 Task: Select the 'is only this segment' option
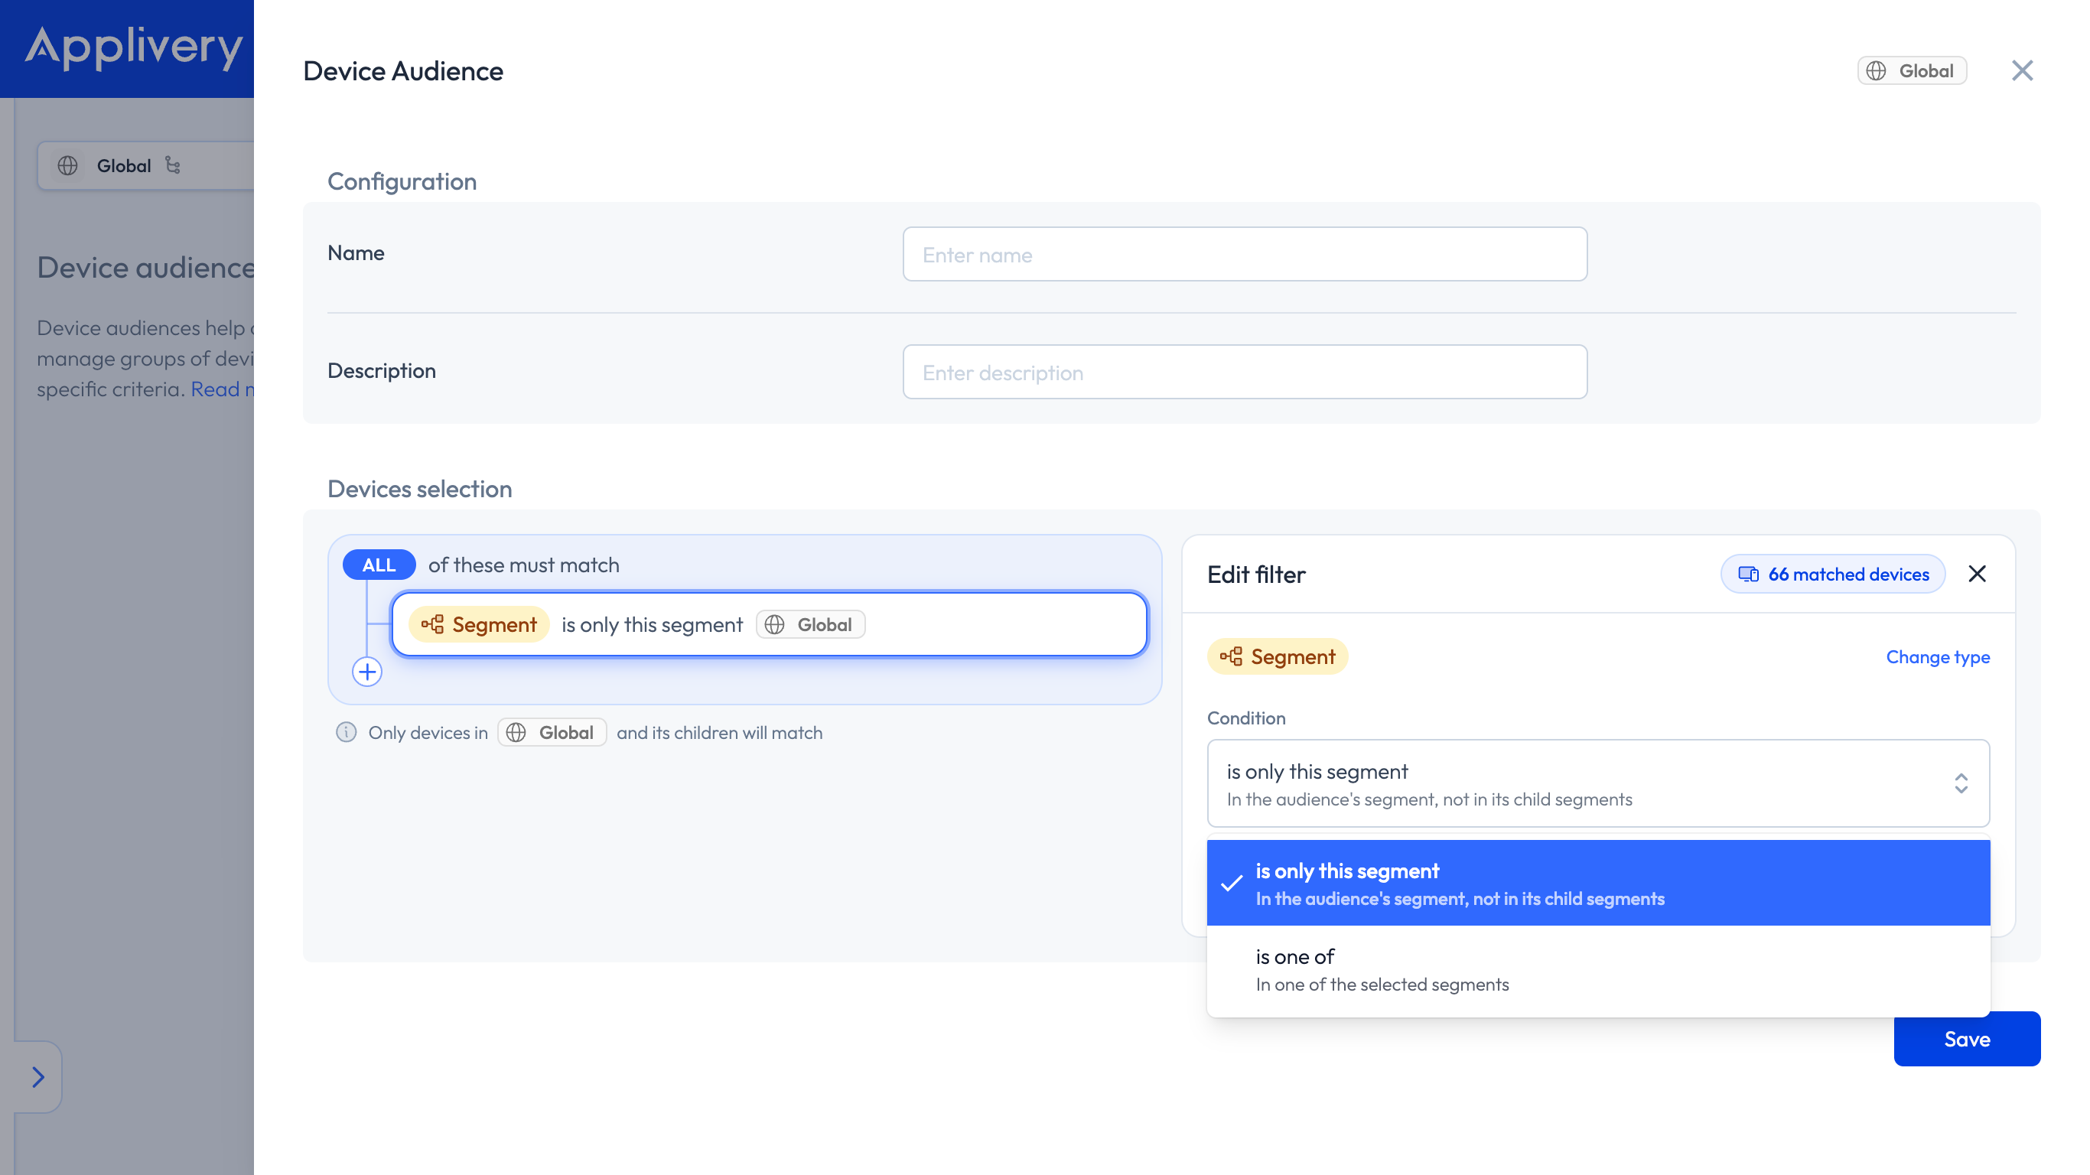point(1598,884)
